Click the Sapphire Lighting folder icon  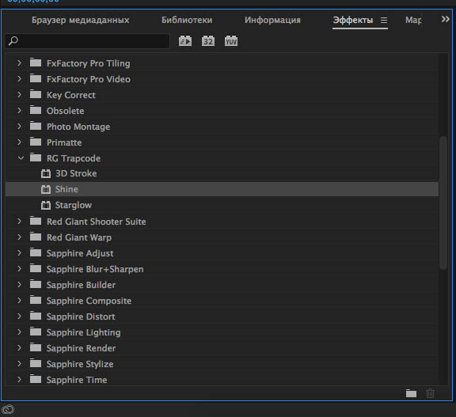(36, 332)
